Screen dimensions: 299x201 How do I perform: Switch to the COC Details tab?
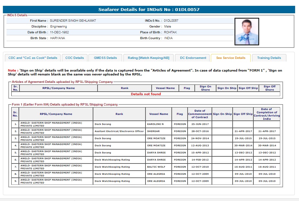point(75,58)
